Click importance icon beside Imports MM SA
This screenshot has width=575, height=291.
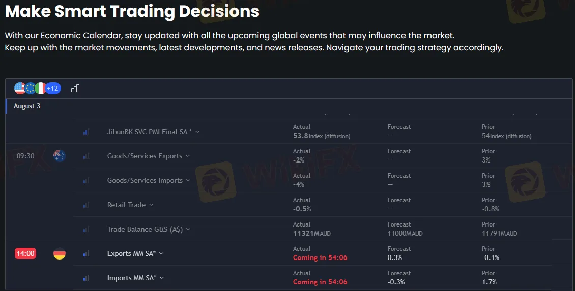(86, 278)
